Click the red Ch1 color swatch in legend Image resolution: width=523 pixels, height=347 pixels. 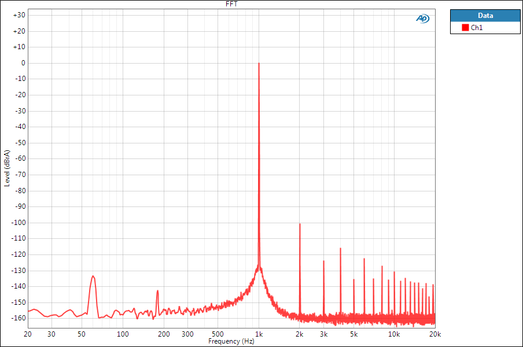pyautogui.click(x=465, y=27)
